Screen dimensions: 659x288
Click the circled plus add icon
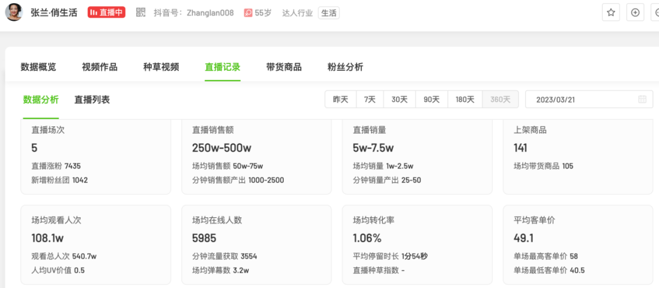click(635, 12)
